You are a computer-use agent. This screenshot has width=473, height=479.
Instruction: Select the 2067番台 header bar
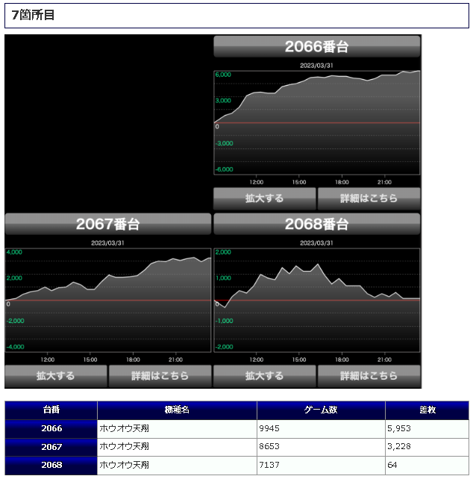pos(108,224)
